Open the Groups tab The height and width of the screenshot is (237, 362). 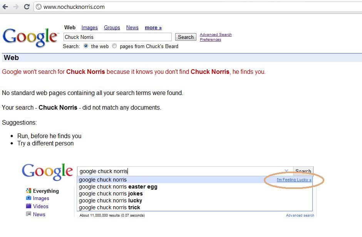[112, 28]
